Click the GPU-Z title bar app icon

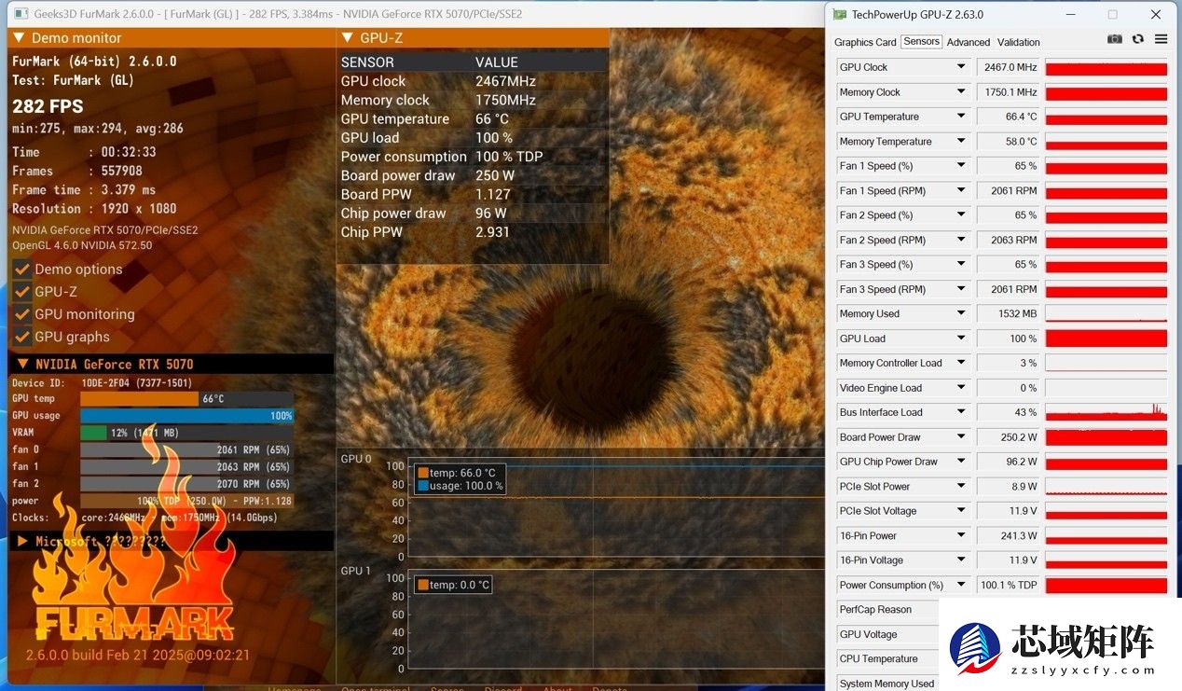click(840, 15)
